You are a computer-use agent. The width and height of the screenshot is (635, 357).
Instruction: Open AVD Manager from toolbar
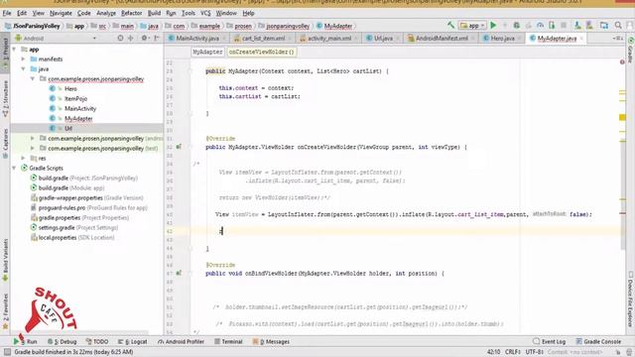coord(577,26)
